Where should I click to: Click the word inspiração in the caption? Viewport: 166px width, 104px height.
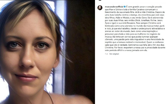point(151,31)
